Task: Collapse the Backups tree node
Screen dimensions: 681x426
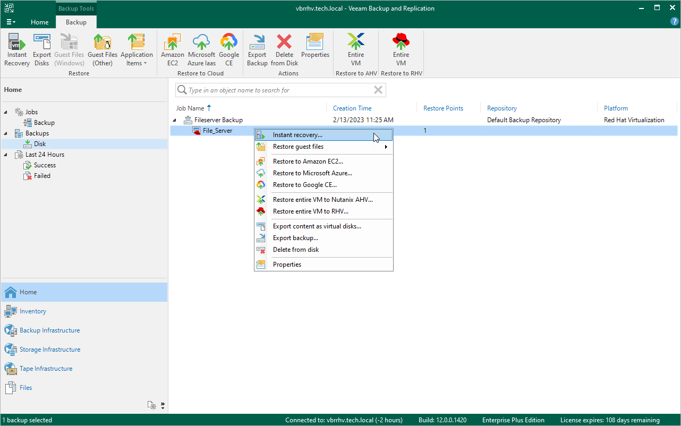Action: click(6, 133)
